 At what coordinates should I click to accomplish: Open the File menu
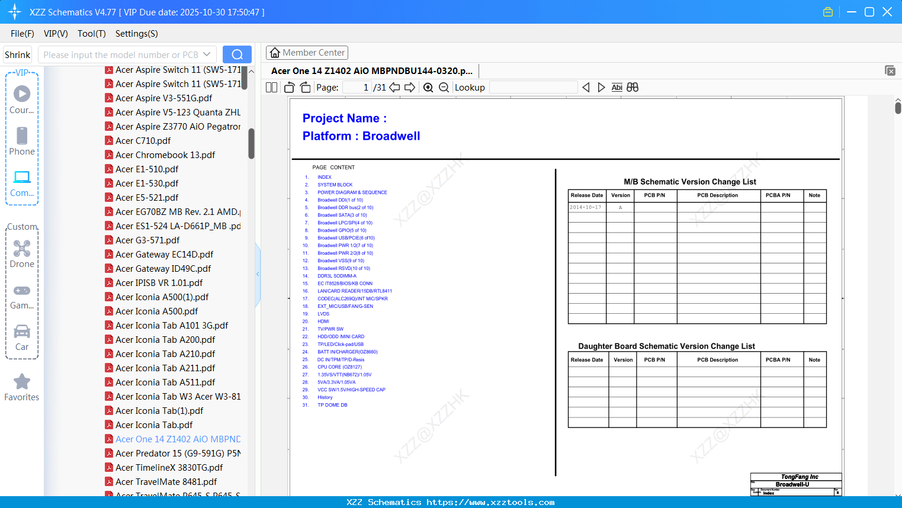click(23, 34)
